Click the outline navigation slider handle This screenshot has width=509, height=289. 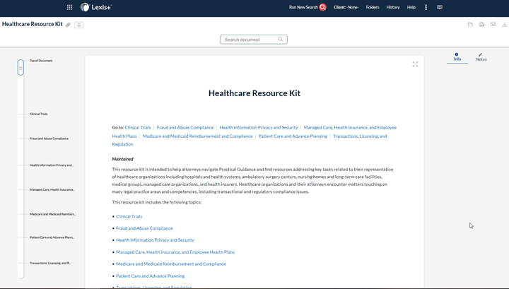tap(21, 67)
